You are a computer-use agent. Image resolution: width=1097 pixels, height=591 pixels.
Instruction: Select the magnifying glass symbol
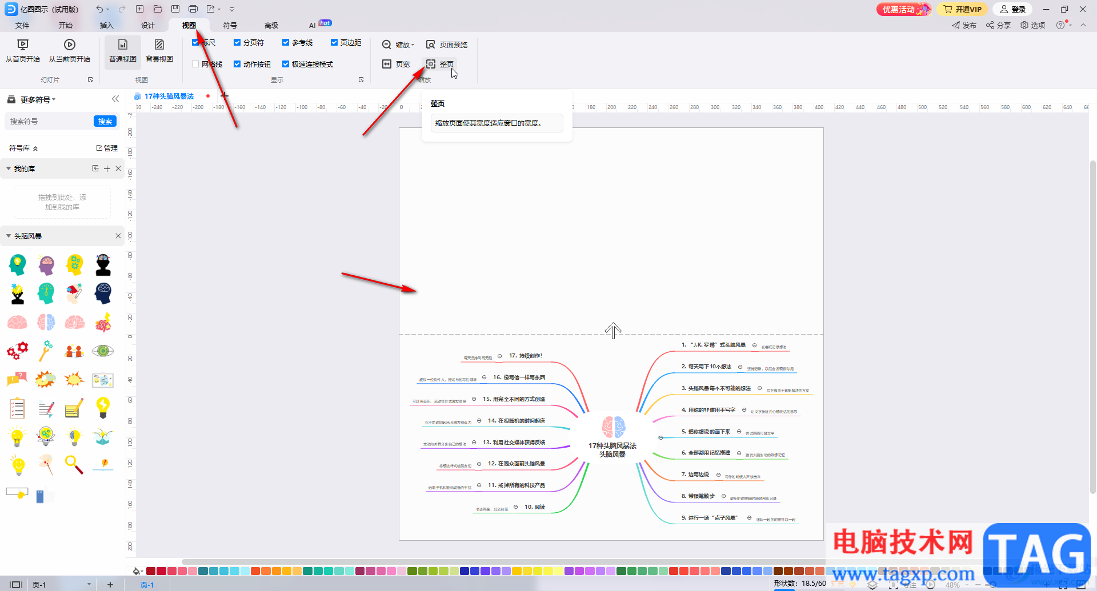pos(74,465)
